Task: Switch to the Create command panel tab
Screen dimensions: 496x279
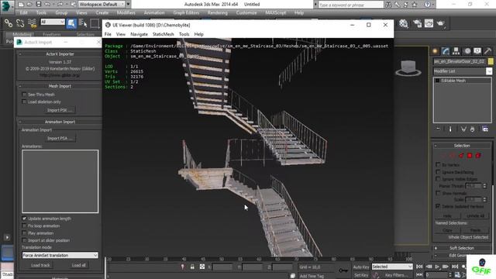Action: point(435,51)
